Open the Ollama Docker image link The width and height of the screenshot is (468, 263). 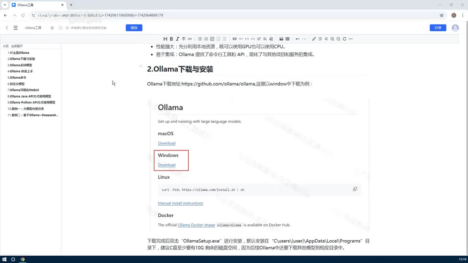pos(196,225)
